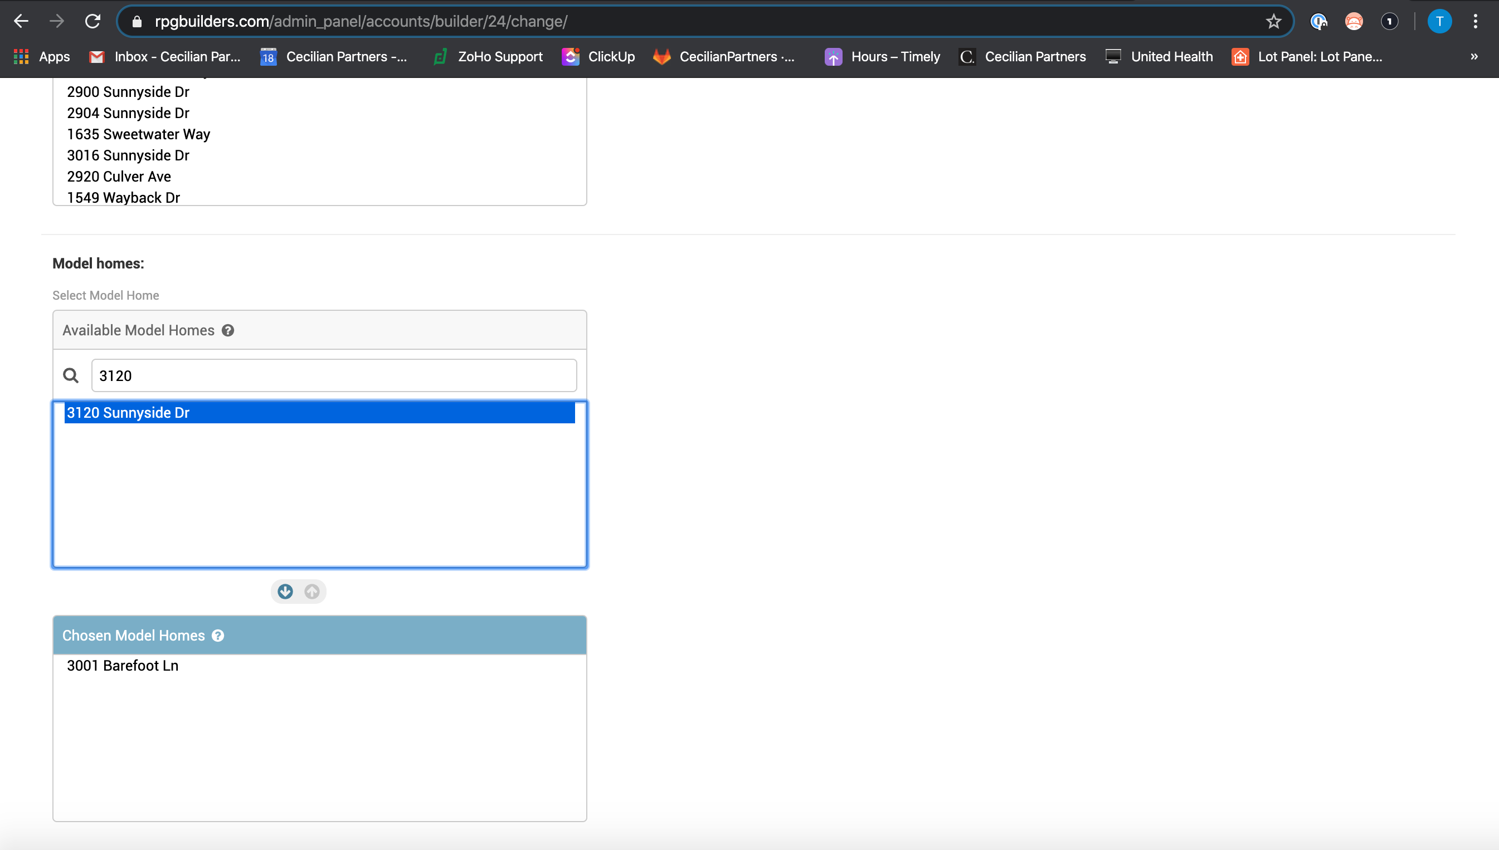Expand the hidden bookmarks overflow chevron
Image resolution: width=1499 pixels, height=850 pixels.
(1473, 57)
